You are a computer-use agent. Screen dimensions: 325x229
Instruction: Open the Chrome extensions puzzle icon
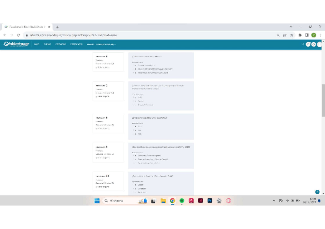pos(300,35)
